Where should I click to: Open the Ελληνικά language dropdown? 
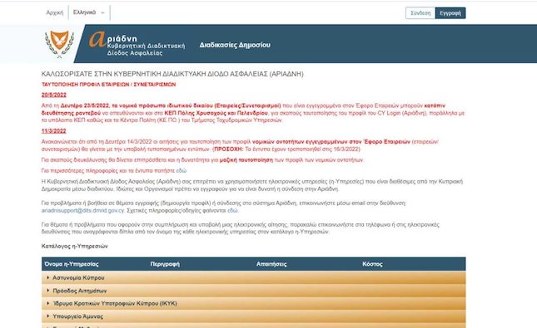click(x=89, y=12)
